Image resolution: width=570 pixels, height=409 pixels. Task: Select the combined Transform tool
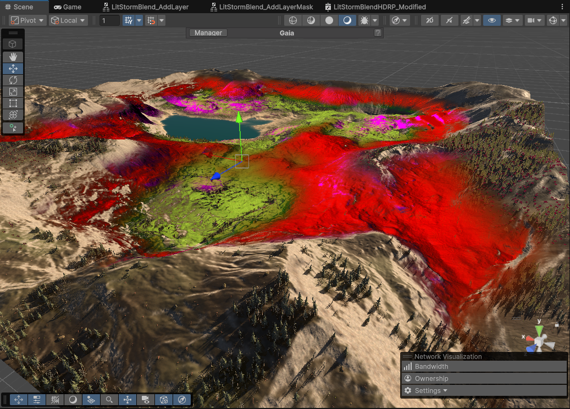[13, 115]
